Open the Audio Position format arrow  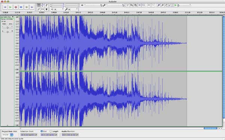pos(78,135)
